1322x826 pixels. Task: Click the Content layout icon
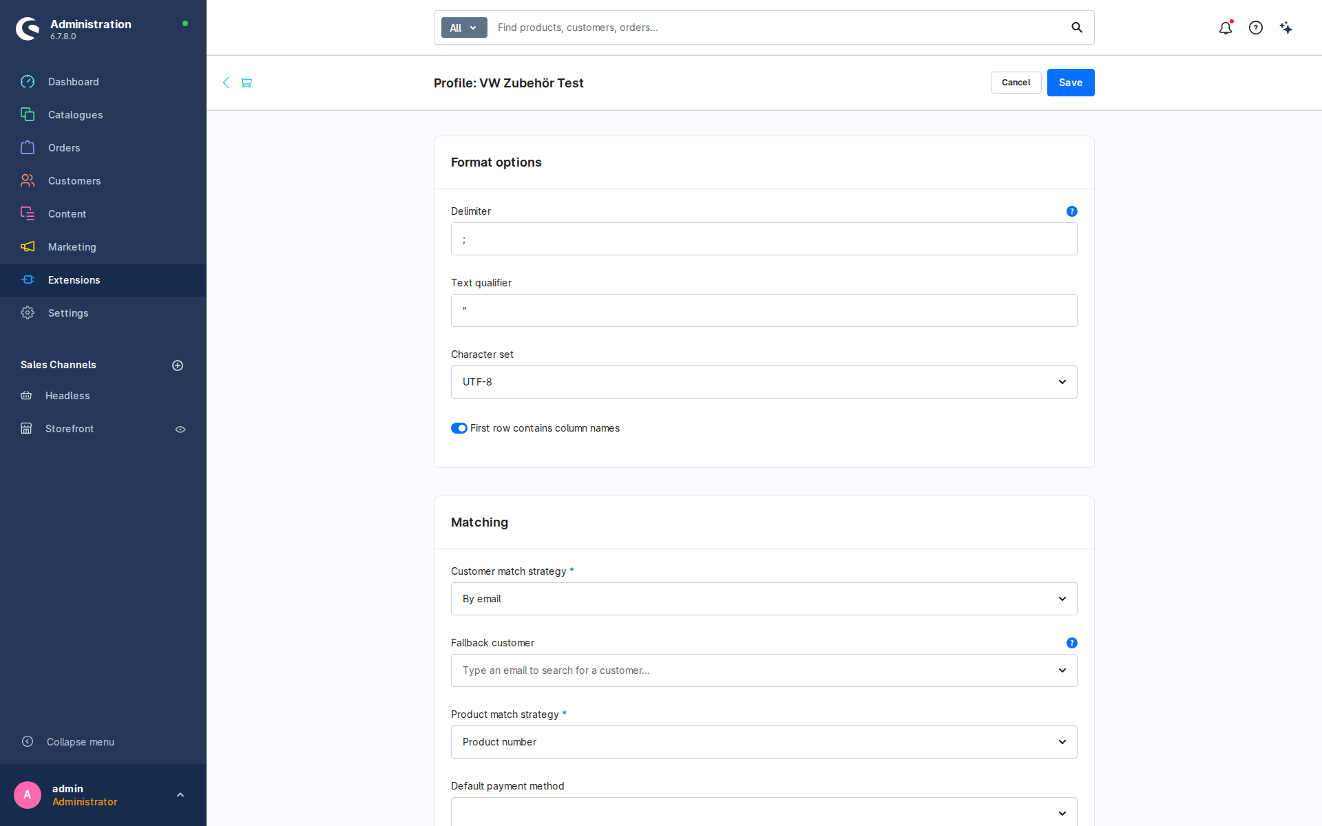pos(28,214)
